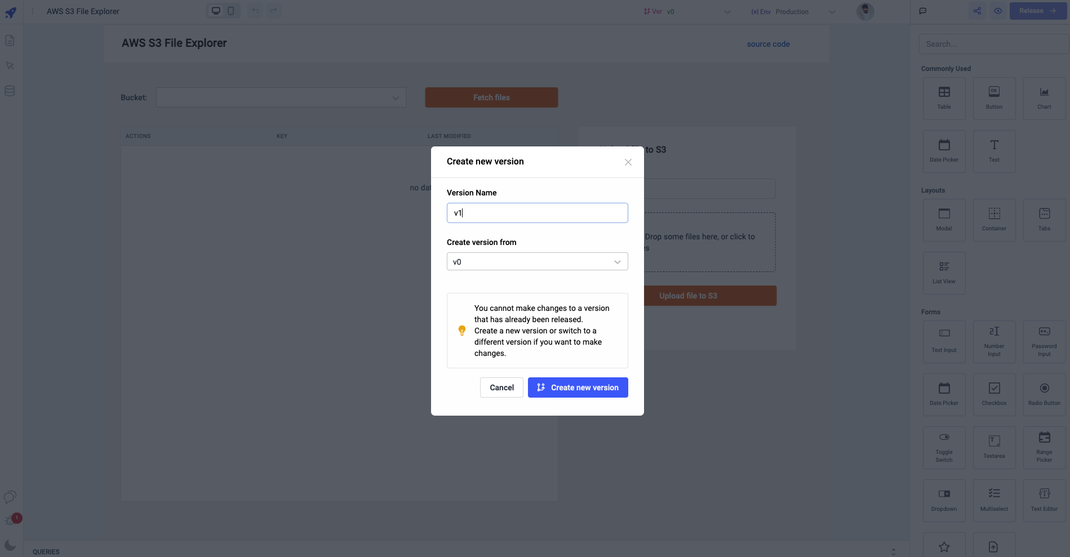Toggle dark mode moon icon
Screen dimensions: 1070x557
pos(10,545)
